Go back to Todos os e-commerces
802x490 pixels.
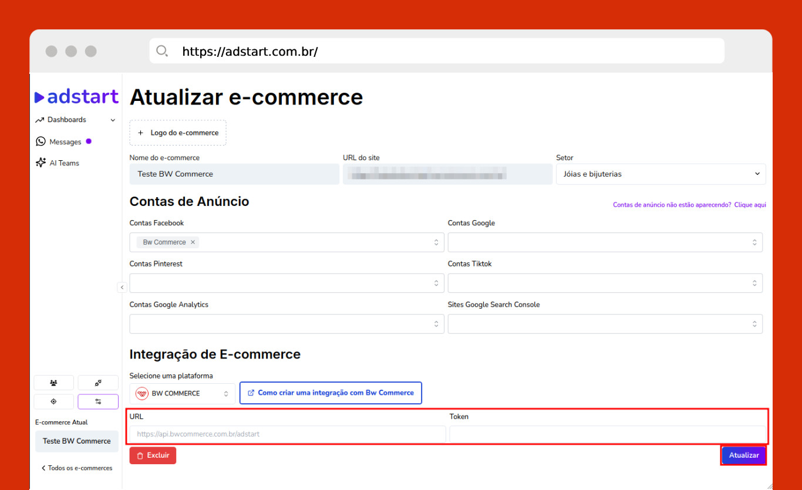(x=76, y=468)
